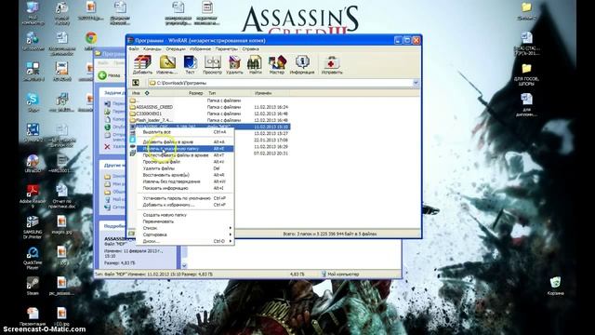Click the Удалить (Delete) toolbar icon
595x335 pixels.
coord(234,64)
